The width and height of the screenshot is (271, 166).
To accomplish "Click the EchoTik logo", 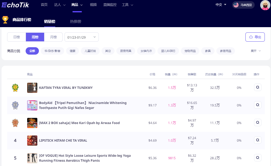I will click(x=15, y=5).
